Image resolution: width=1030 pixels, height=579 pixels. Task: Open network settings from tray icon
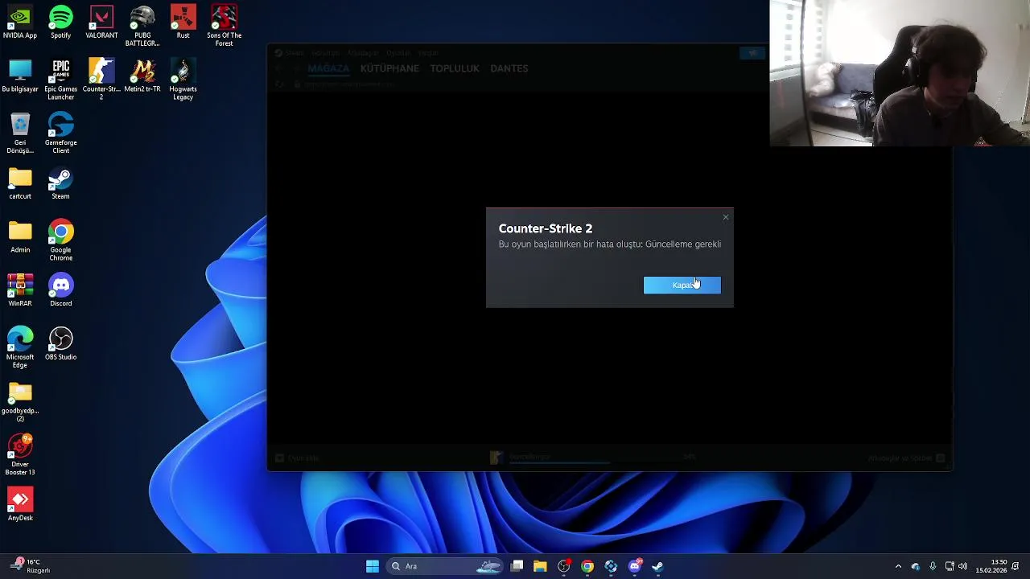[x=950, y=566]
